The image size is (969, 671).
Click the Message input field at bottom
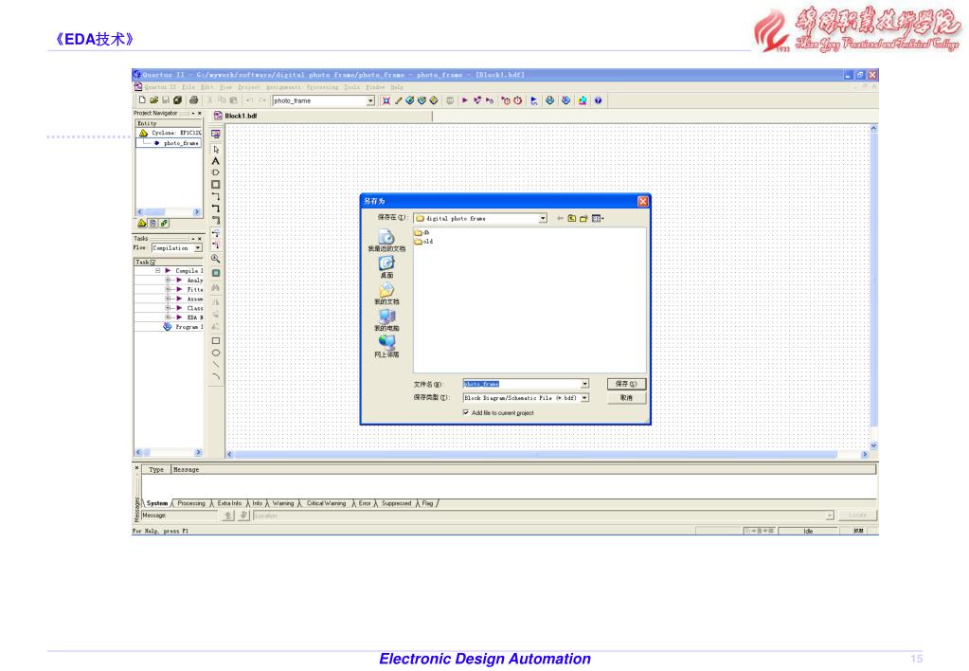181,516
